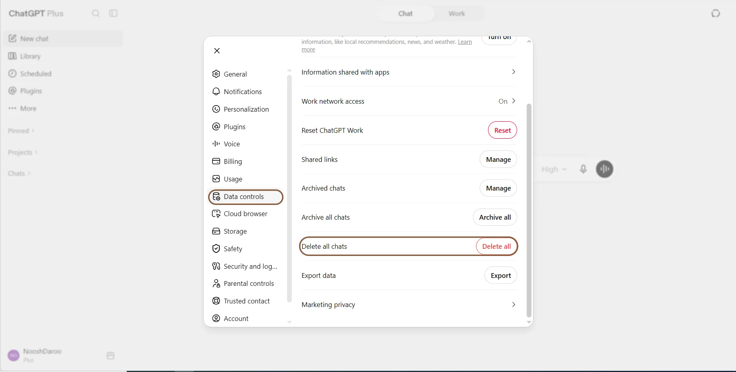736x372 pixels.
Task: Expand the More menu in sidebar
Action: pos(23,108)
